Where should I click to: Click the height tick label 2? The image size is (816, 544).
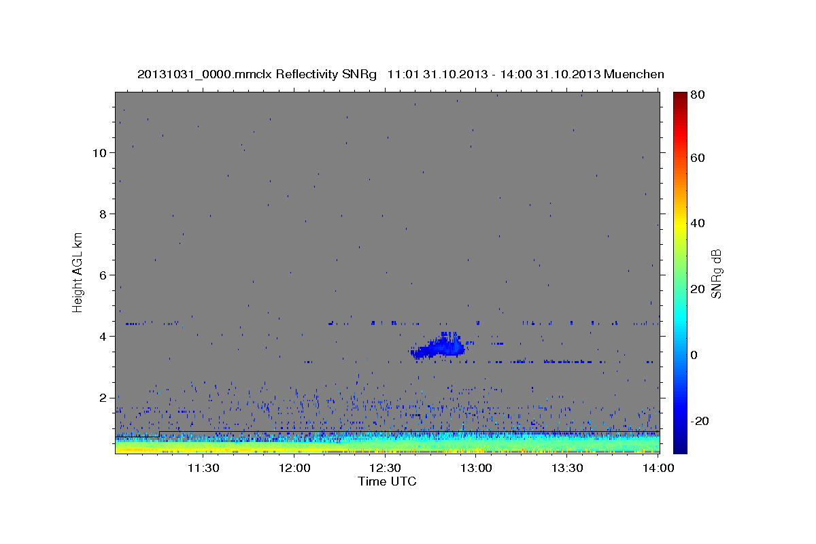(x=103, y=397)
